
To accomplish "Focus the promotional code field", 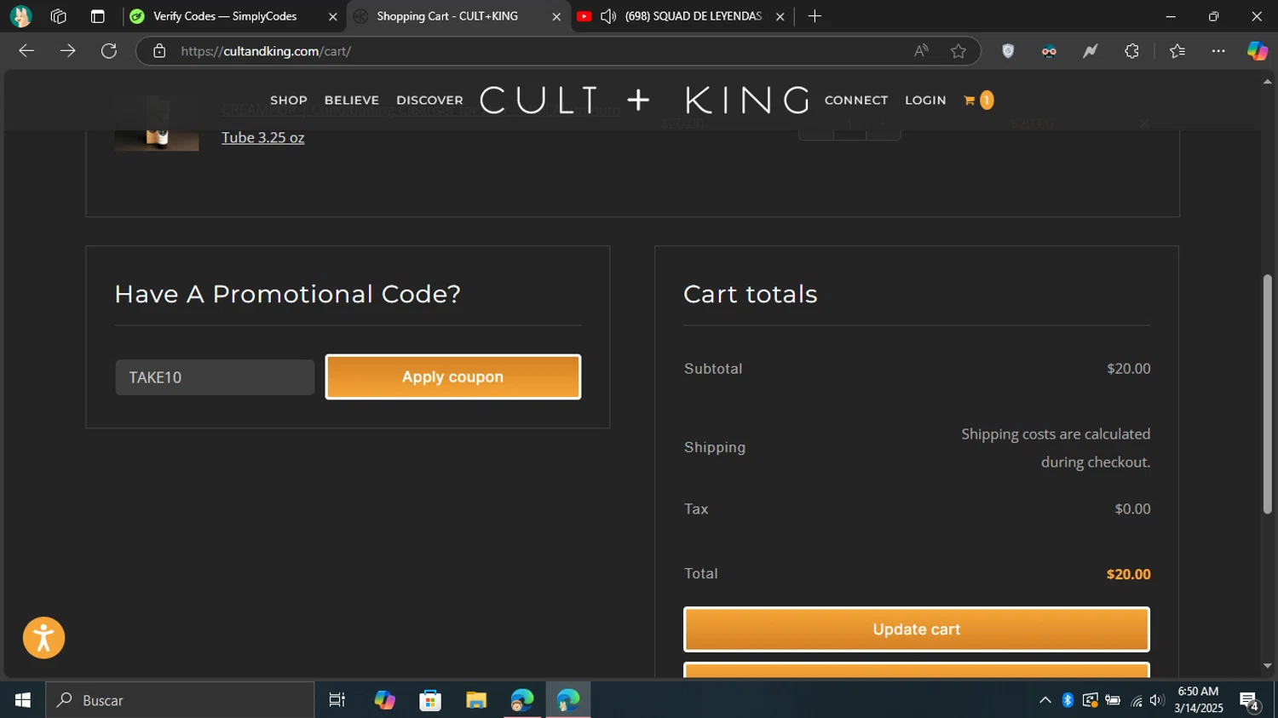I will [215, 377].
